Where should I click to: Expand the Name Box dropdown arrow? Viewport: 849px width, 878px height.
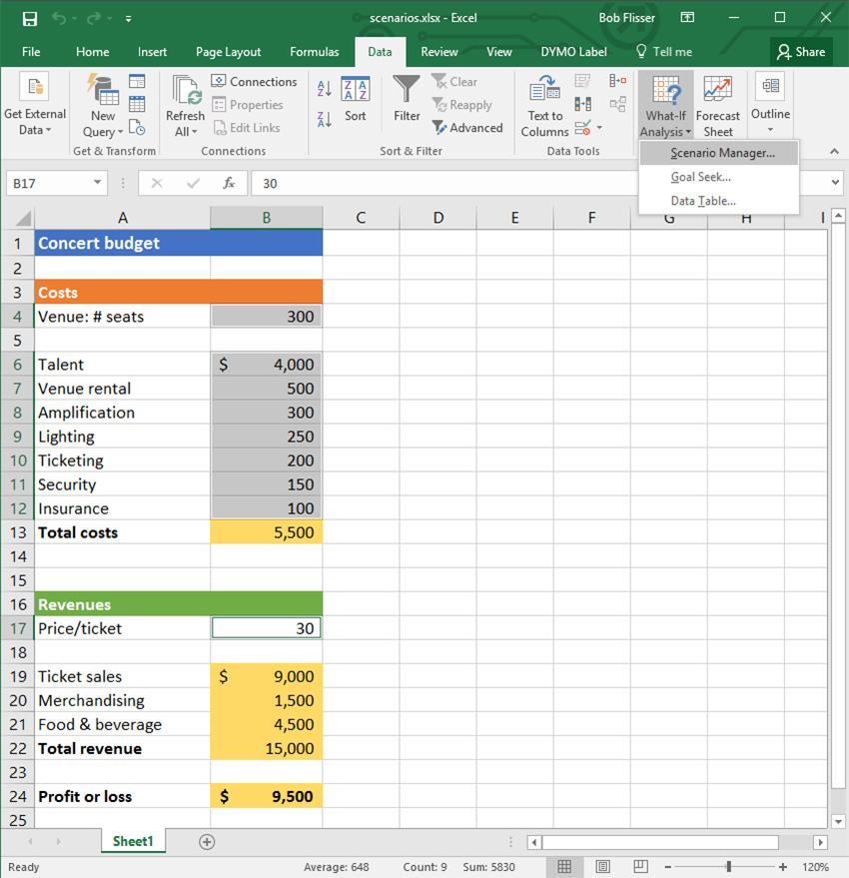pos(97,183)
